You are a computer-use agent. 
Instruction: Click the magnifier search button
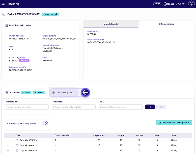[150, 107]
